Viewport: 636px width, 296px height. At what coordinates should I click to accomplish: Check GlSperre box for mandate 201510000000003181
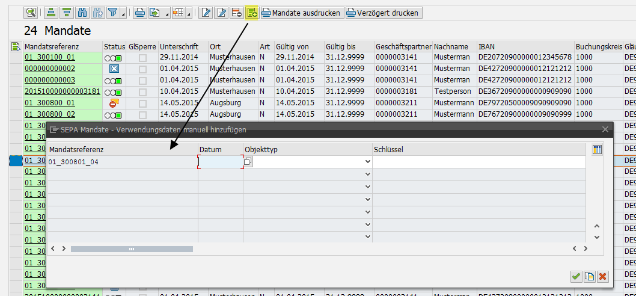[x=142, y=92]
